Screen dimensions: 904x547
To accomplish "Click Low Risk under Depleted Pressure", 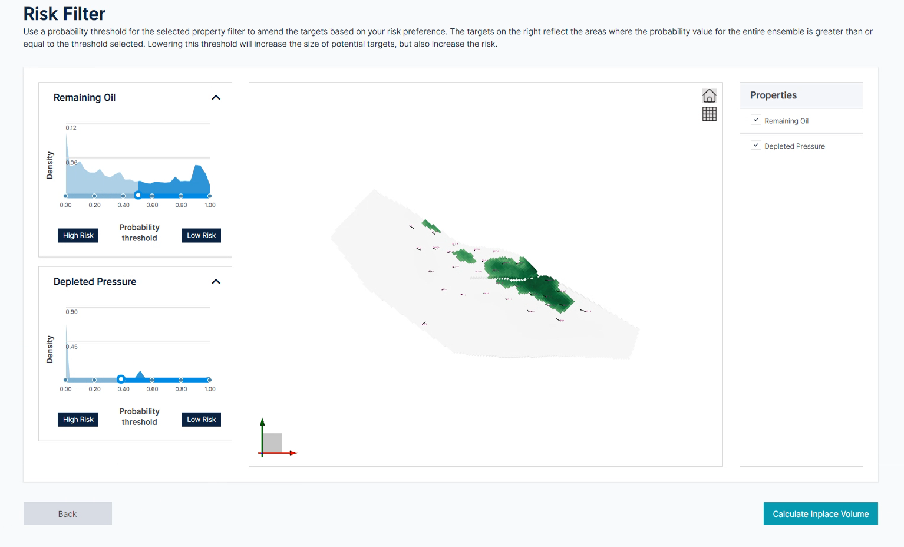I will coord(201,419).
